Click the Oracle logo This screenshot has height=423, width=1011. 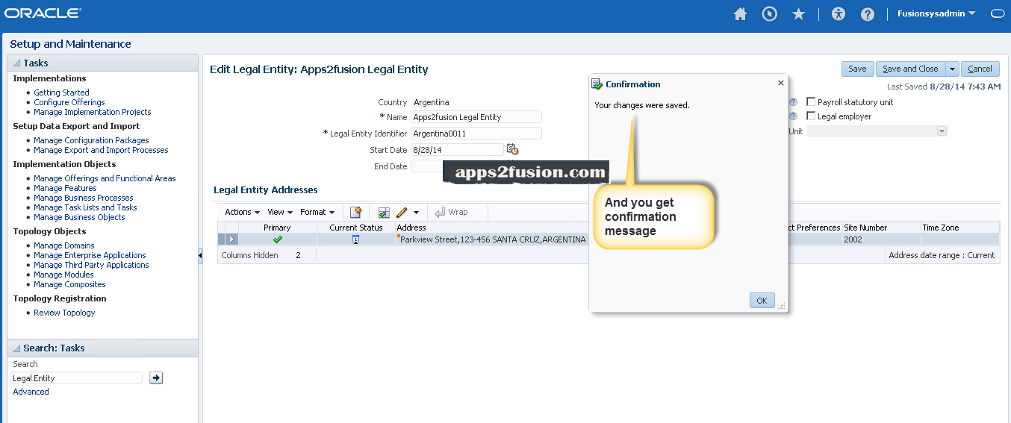pos(43,13)
